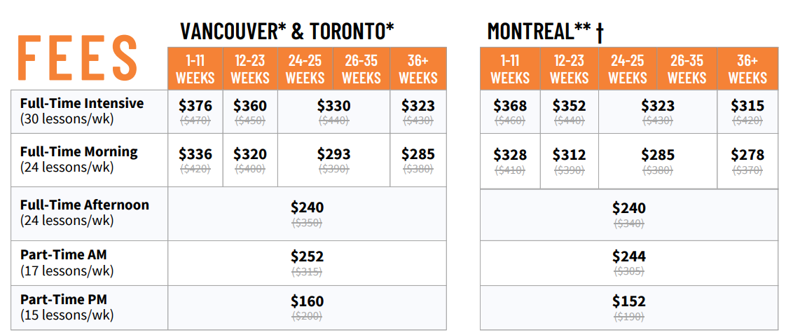Click the $368 Montreal Intensive price

click(x=510, y=106)
